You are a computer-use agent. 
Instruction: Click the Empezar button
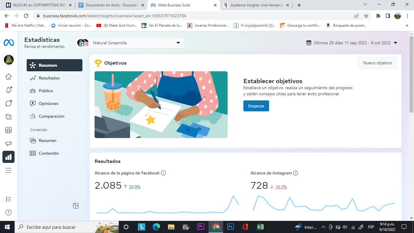pos(256,106)
